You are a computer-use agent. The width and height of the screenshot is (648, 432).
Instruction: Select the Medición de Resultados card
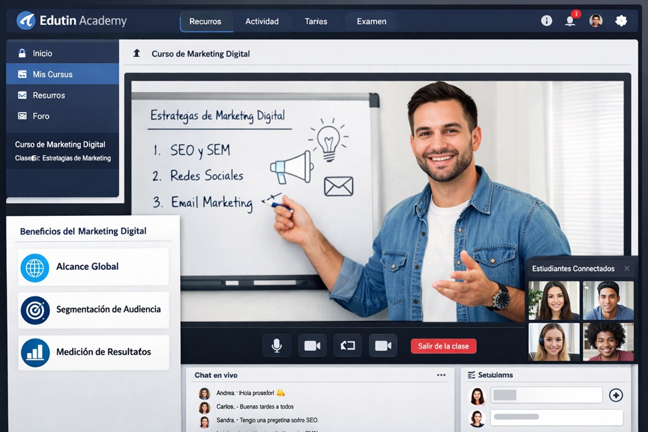(93, 352)
